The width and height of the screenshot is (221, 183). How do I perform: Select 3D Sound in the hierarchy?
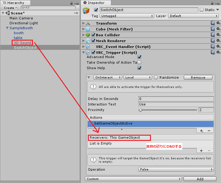pos(22,43)
